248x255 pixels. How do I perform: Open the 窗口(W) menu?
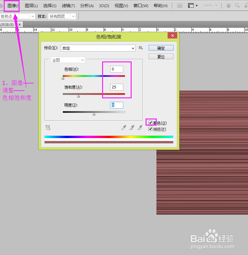(141, 6)
